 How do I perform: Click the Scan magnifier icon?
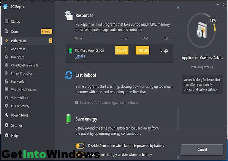coord(7,31)
